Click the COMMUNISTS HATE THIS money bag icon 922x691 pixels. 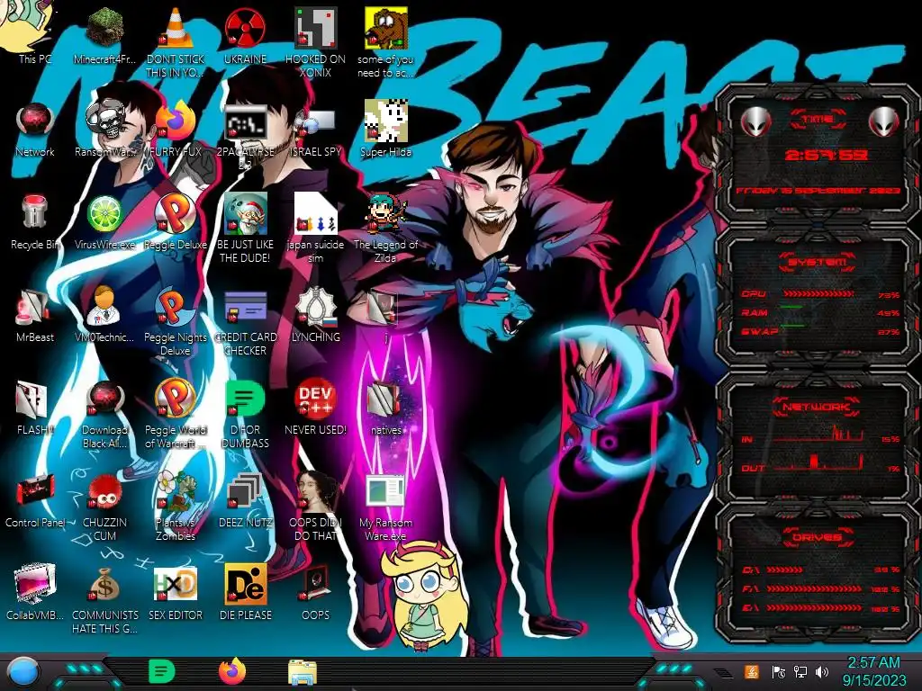click(x=105, y=584)
